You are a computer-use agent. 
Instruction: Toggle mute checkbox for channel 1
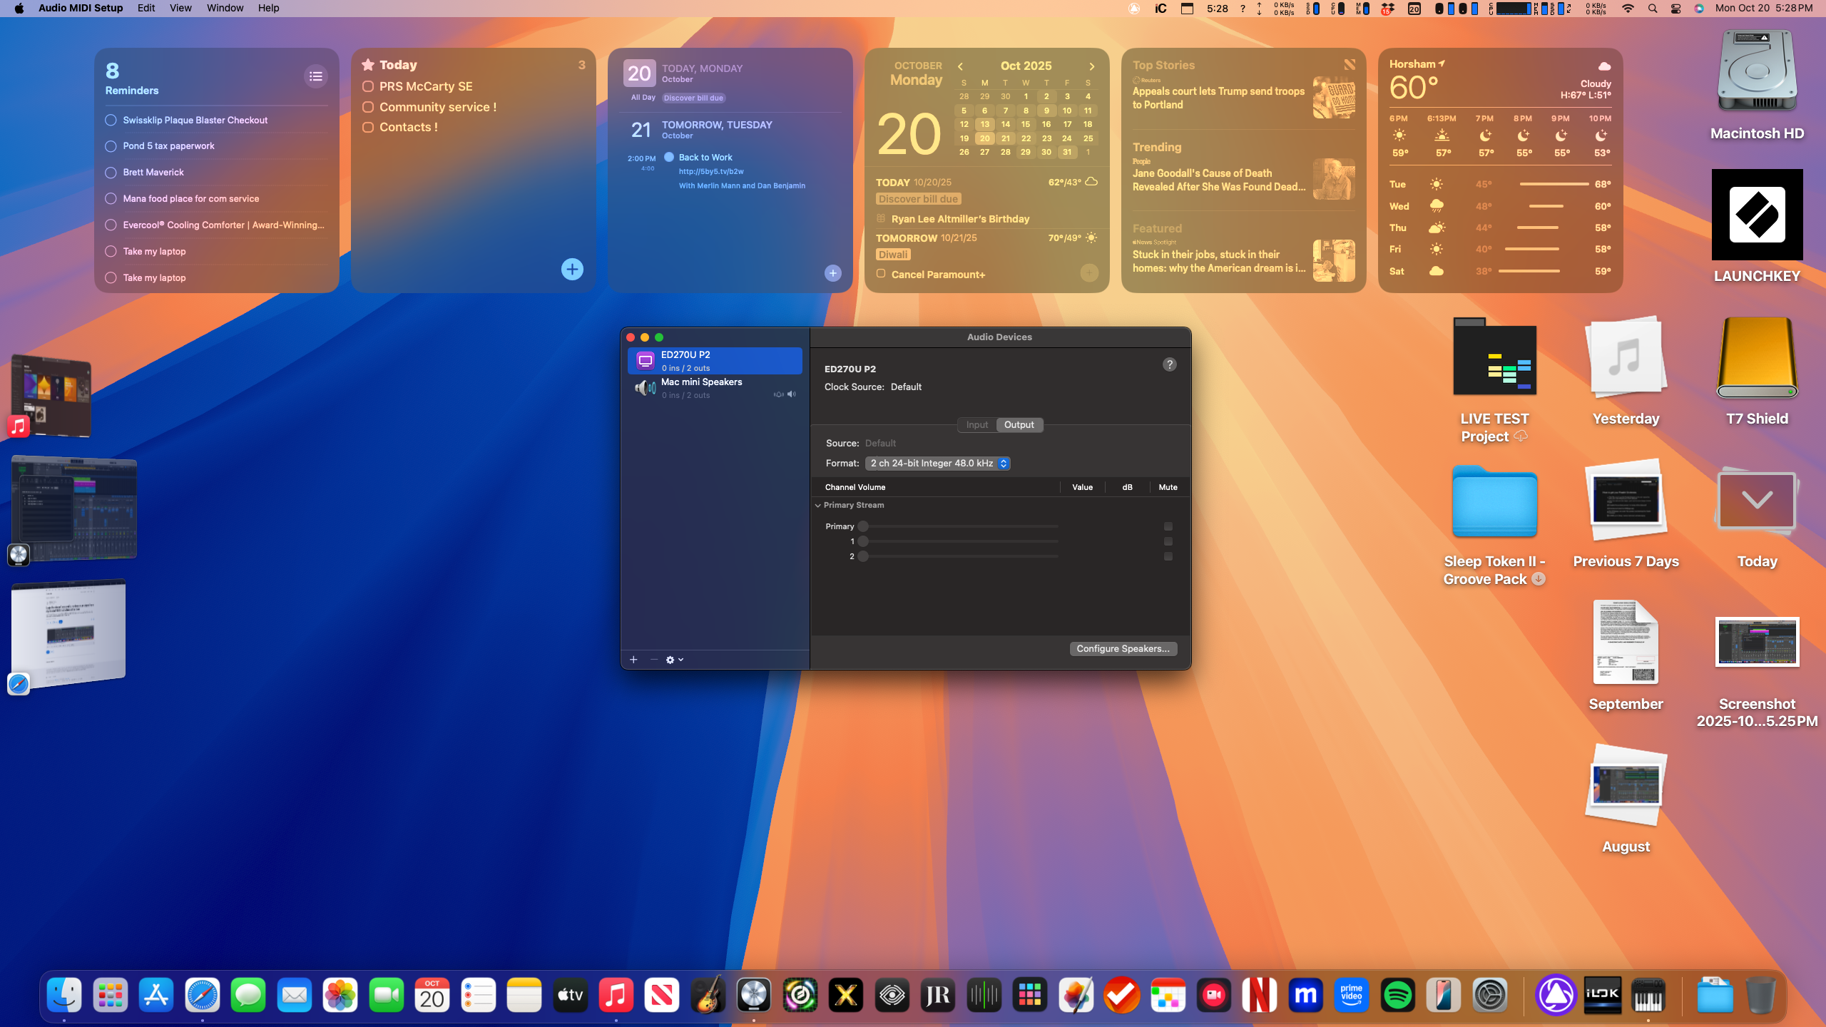click(1168, 541)
